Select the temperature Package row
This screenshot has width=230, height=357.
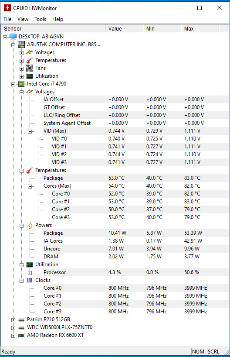[x=135, y=178]
